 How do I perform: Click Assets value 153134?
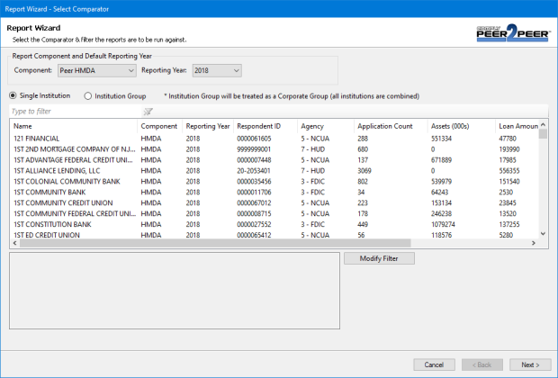(441, 202)
